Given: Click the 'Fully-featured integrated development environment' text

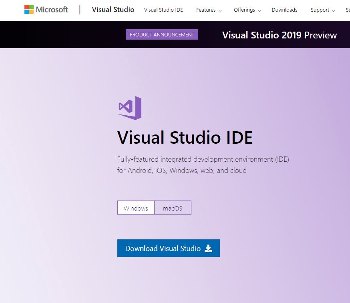Looking at the screenshot, I should (x=203, y=159).
